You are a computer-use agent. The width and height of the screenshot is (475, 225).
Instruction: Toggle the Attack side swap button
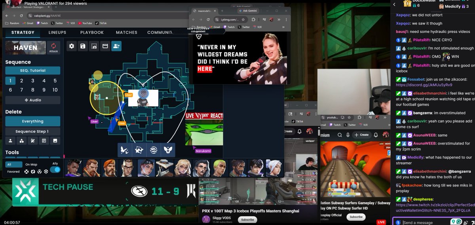[x=53, y=47]
